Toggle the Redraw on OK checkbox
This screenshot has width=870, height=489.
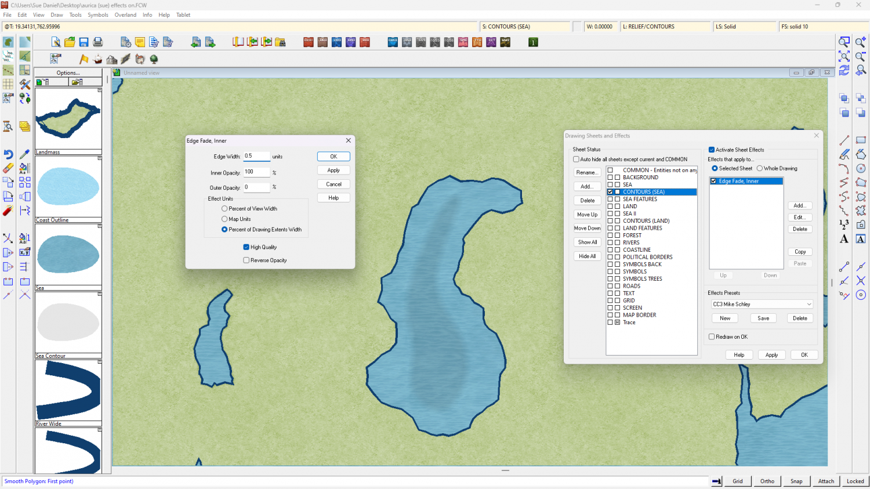click(712, 337)
